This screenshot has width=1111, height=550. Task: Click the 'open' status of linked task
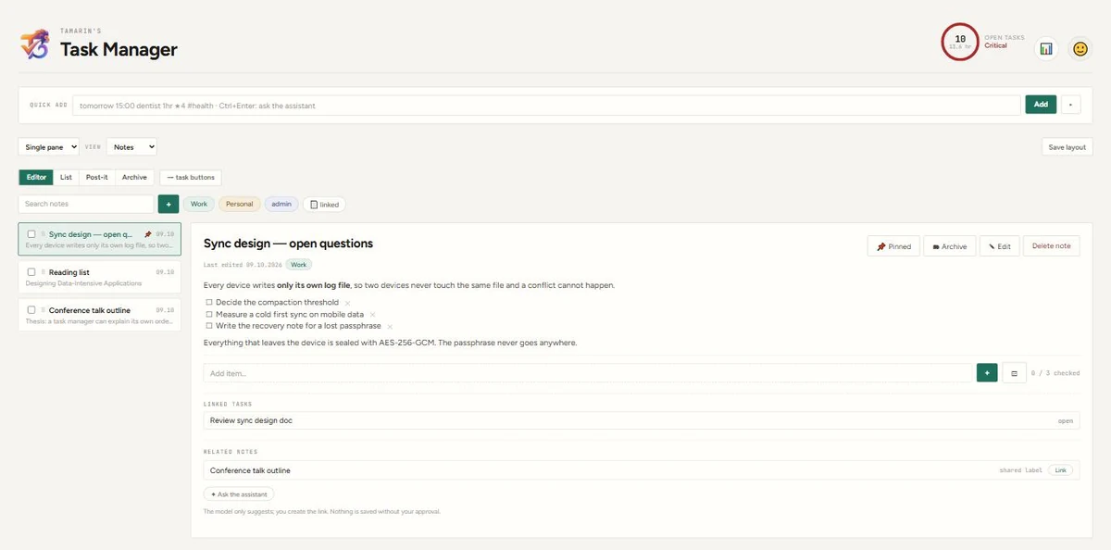pyautogui.click(x=1066, y=420)
